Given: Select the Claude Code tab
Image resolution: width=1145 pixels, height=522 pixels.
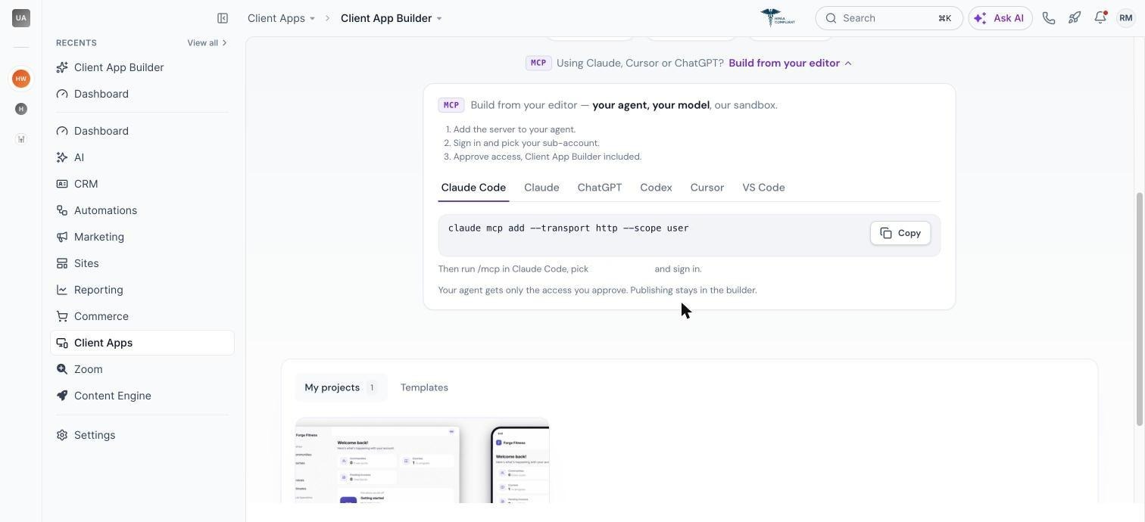Looking at the screenshot, I should click(x=473, y=188).
